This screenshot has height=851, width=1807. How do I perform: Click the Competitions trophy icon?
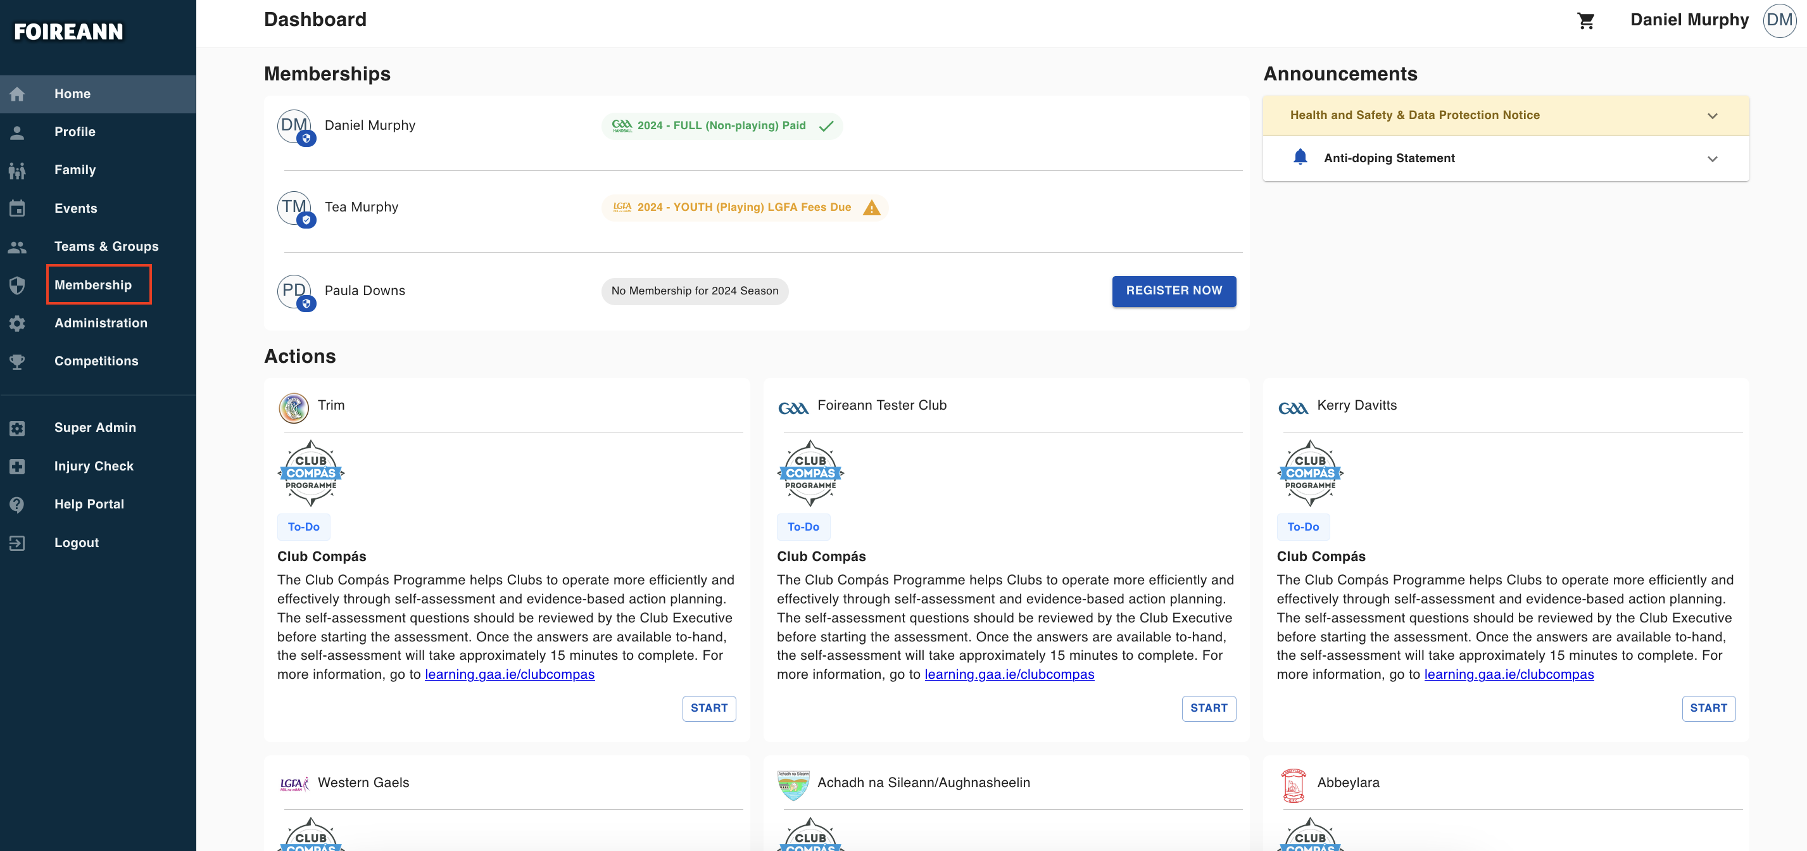point(18,362)
